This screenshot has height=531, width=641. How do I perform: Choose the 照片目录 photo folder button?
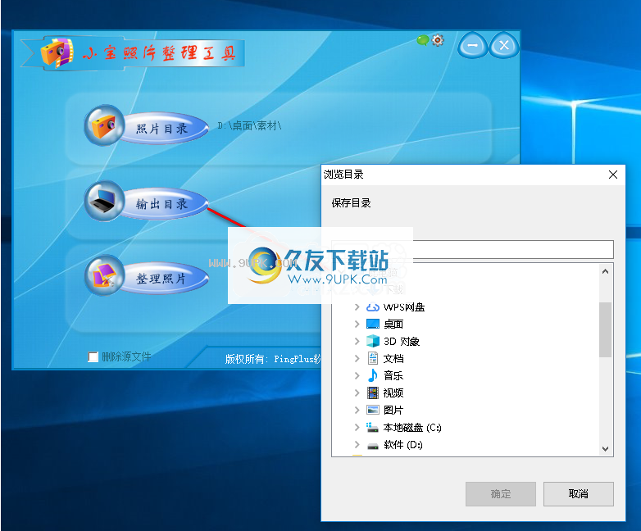(x=163, y=129)
